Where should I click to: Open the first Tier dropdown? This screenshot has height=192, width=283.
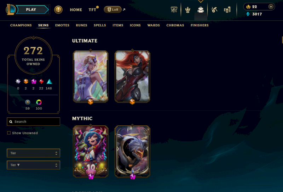coord(33,153)
